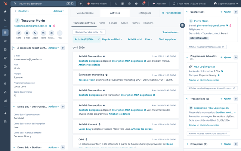This screenshot has width=241, height=151.
Task: Open Tout réduire dropdown
Action: point(171,32)
